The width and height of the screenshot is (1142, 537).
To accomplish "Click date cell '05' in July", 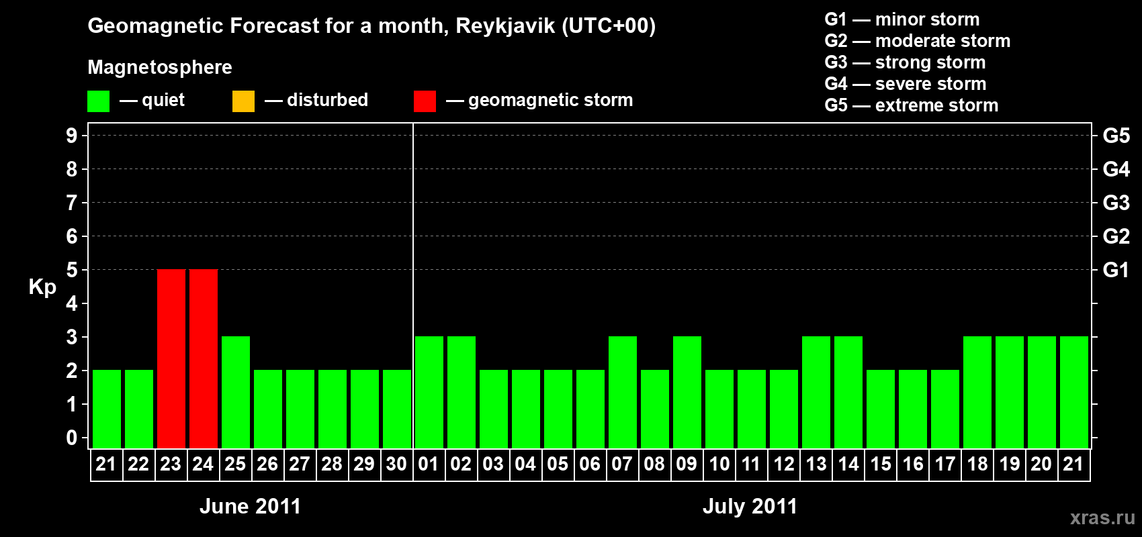I will tap(558, 465).
